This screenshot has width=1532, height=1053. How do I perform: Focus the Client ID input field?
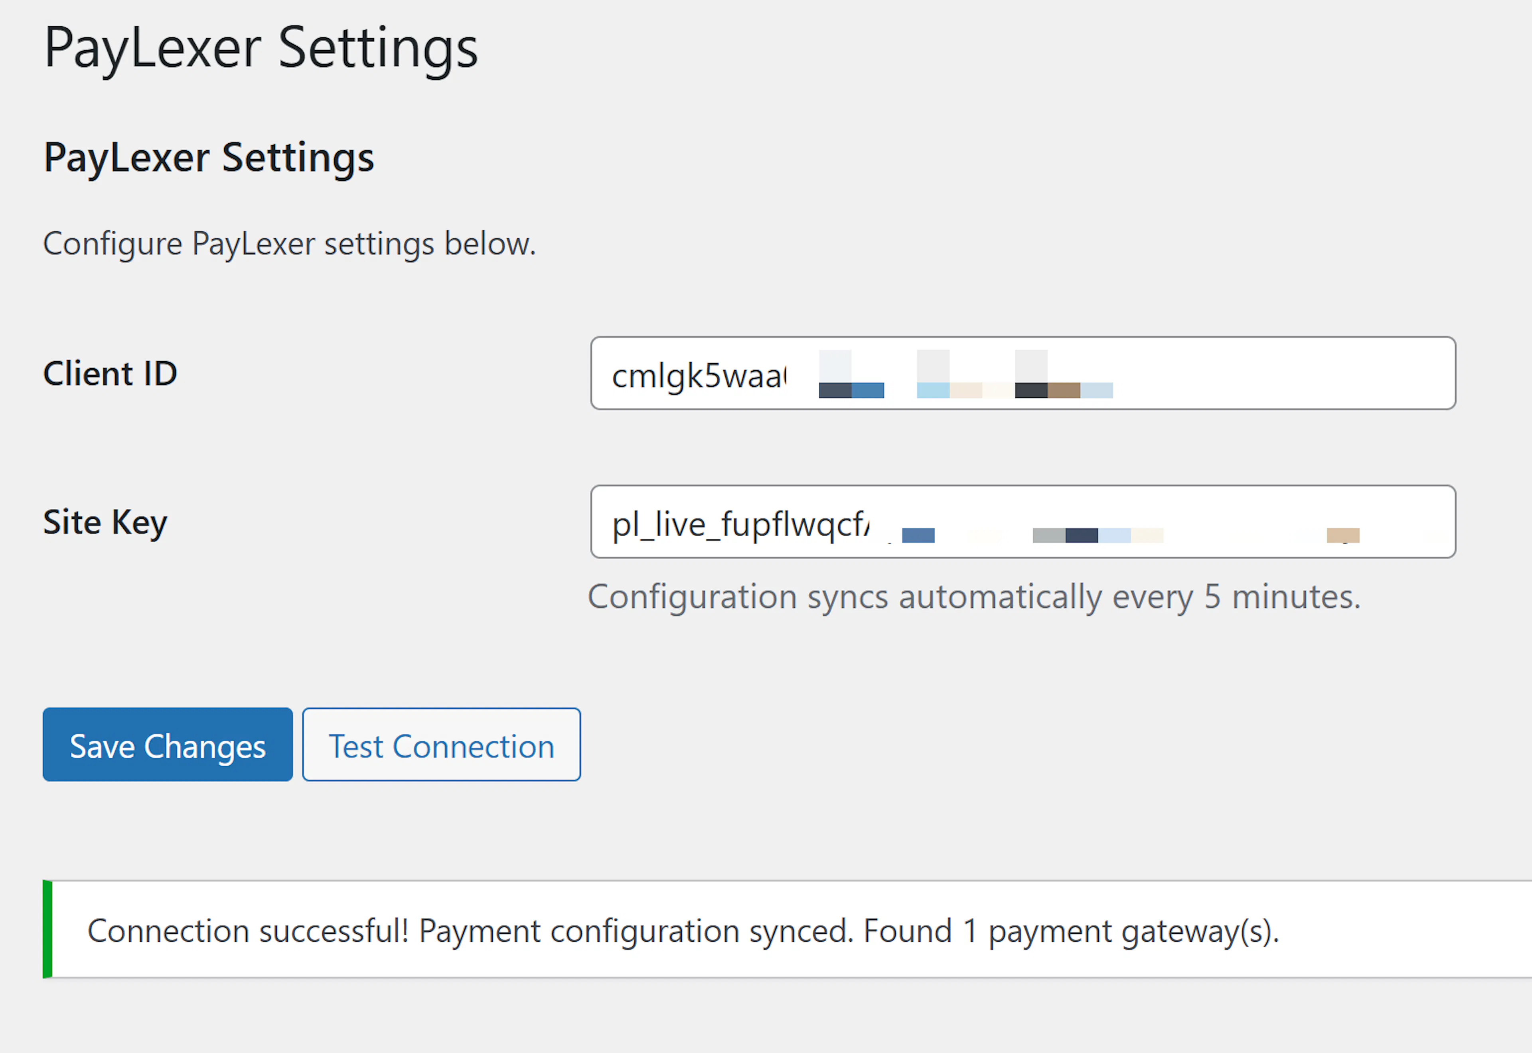[x=1022, y=373]
